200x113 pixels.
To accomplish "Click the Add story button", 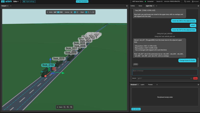I will 136,109.
